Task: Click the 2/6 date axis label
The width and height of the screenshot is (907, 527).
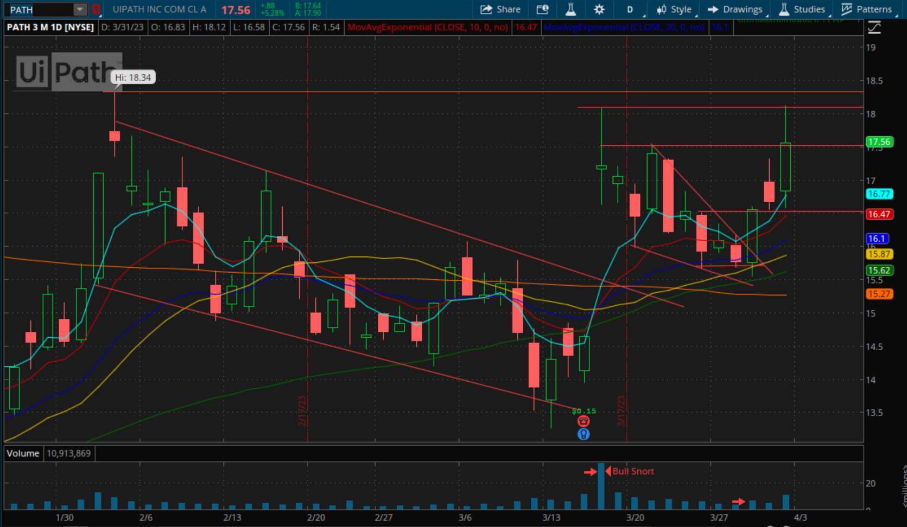Action: tap(145, 517)
